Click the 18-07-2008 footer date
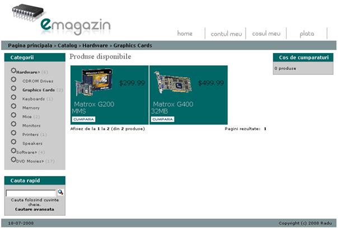 point(21,223)
